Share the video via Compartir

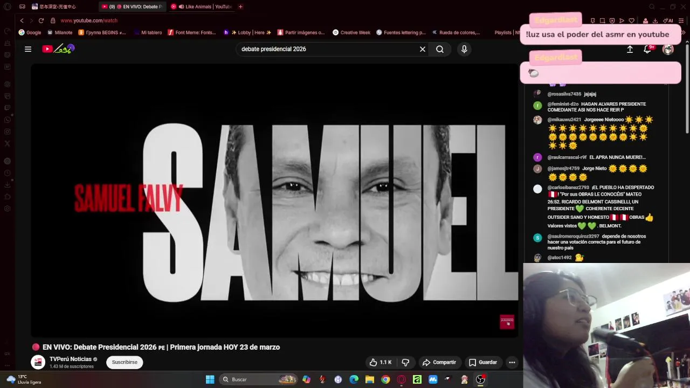439,362
